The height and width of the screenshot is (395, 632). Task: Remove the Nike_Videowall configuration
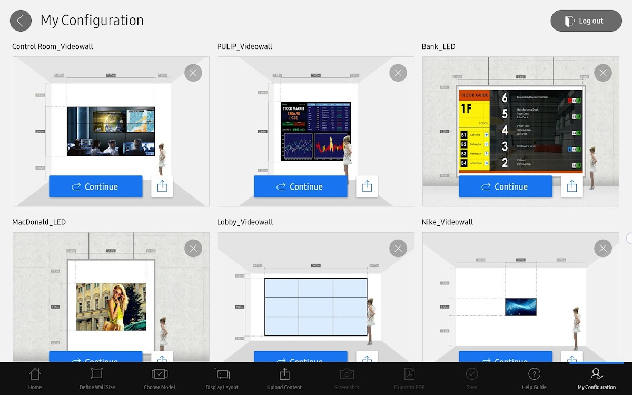coord(603,248)
